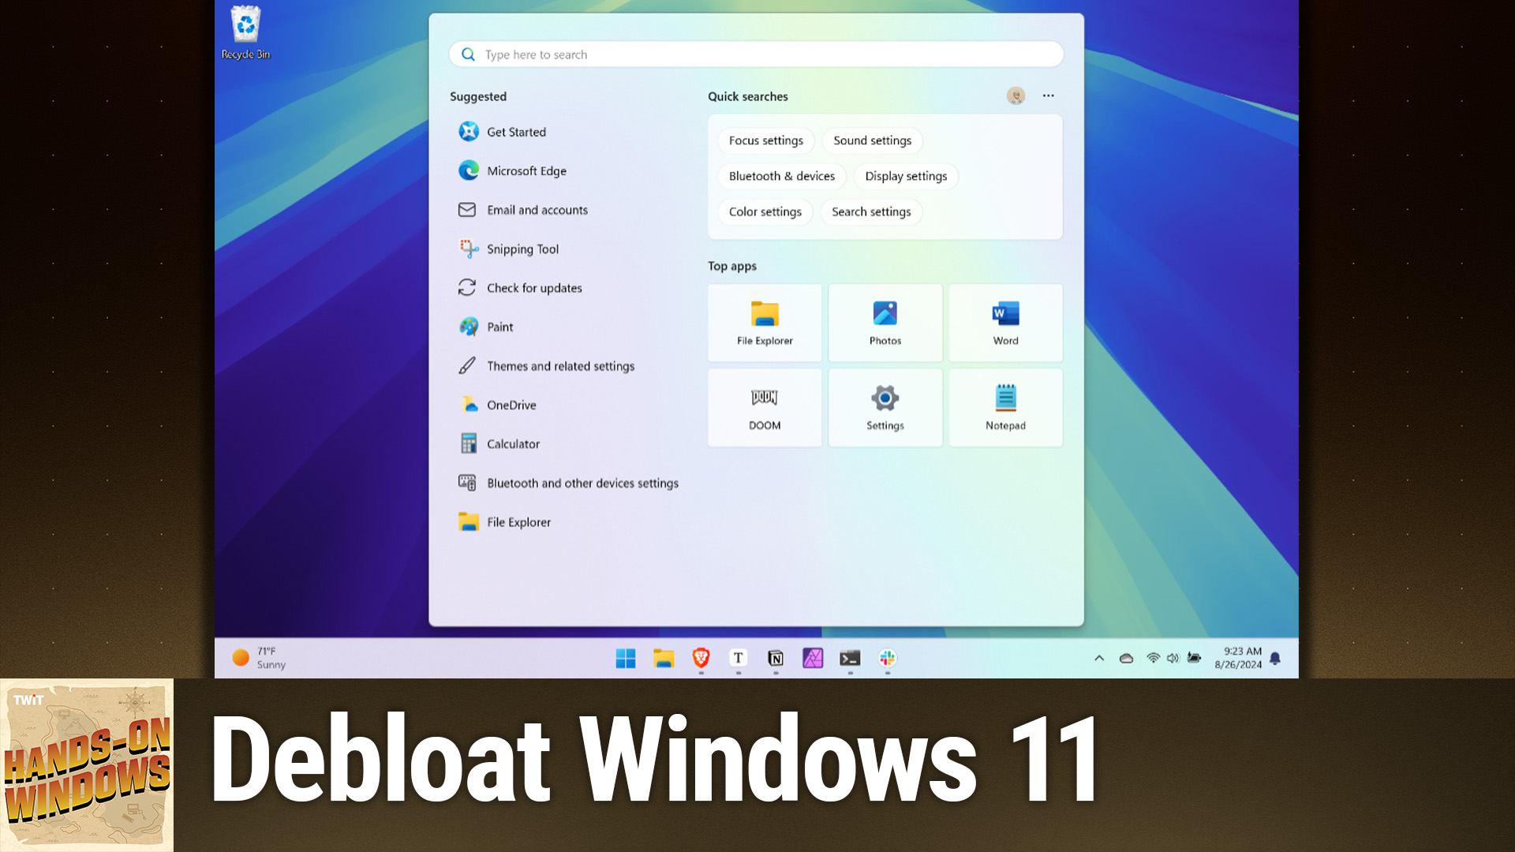Open Notepad from Top apps

1005,406
